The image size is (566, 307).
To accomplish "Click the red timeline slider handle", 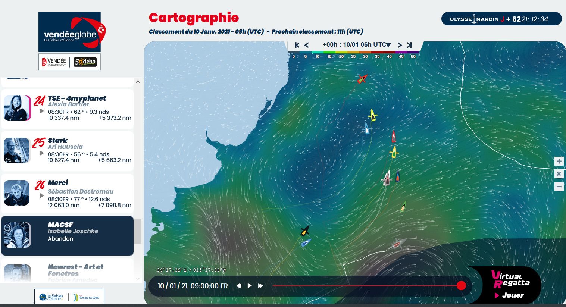I will (461, 286).
